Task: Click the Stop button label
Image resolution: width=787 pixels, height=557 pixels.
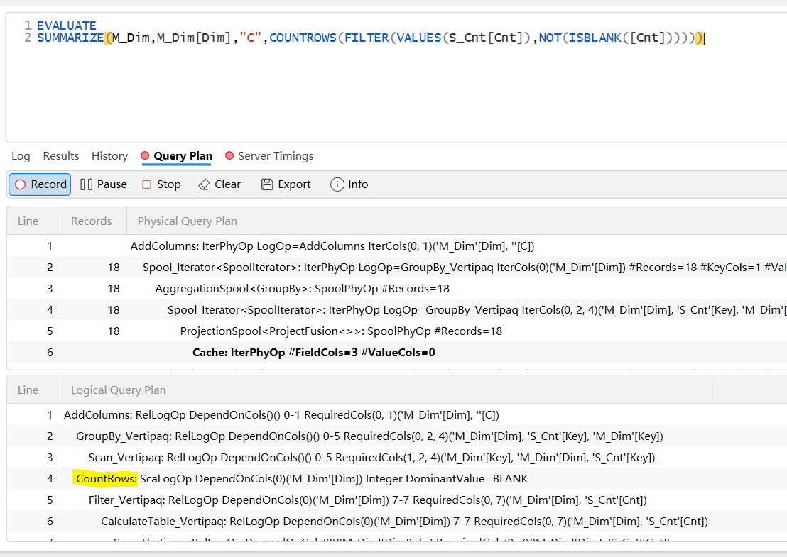Action: (x=168, y=184)
